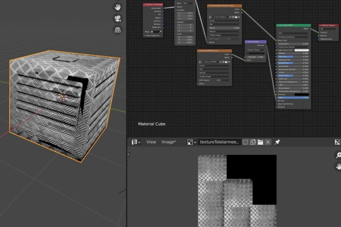Open image file via the folder icon

260,142
